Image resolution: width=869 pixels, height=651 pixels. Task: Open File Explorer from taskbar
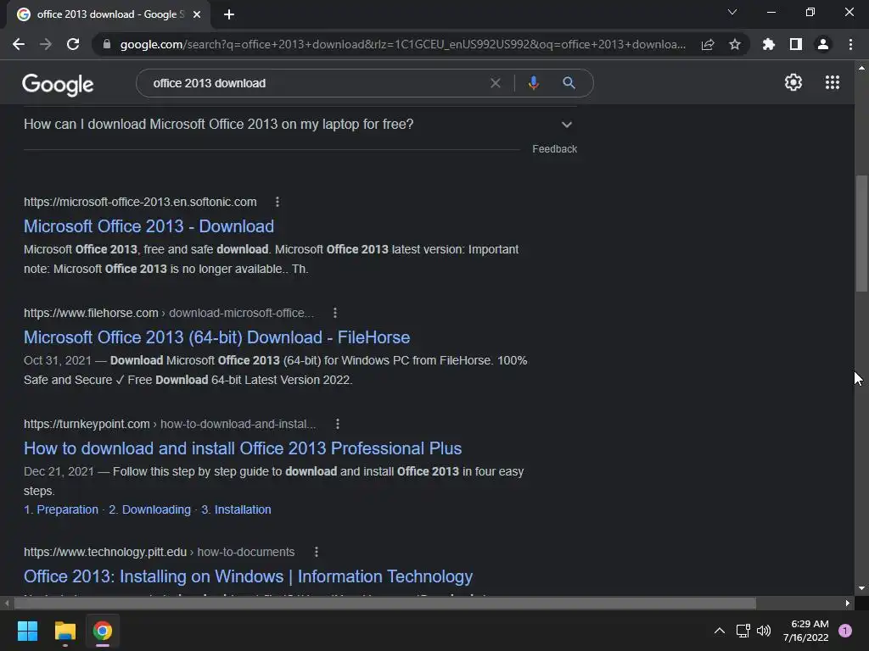[x=64, y=631]
